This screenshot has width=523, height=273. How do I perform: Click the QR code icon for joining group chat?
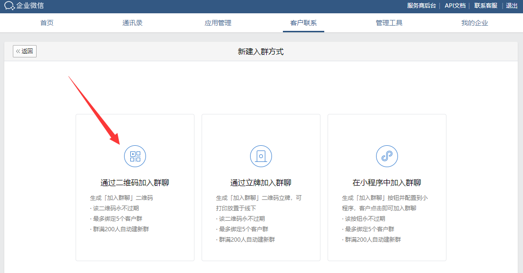click(135, 156)
